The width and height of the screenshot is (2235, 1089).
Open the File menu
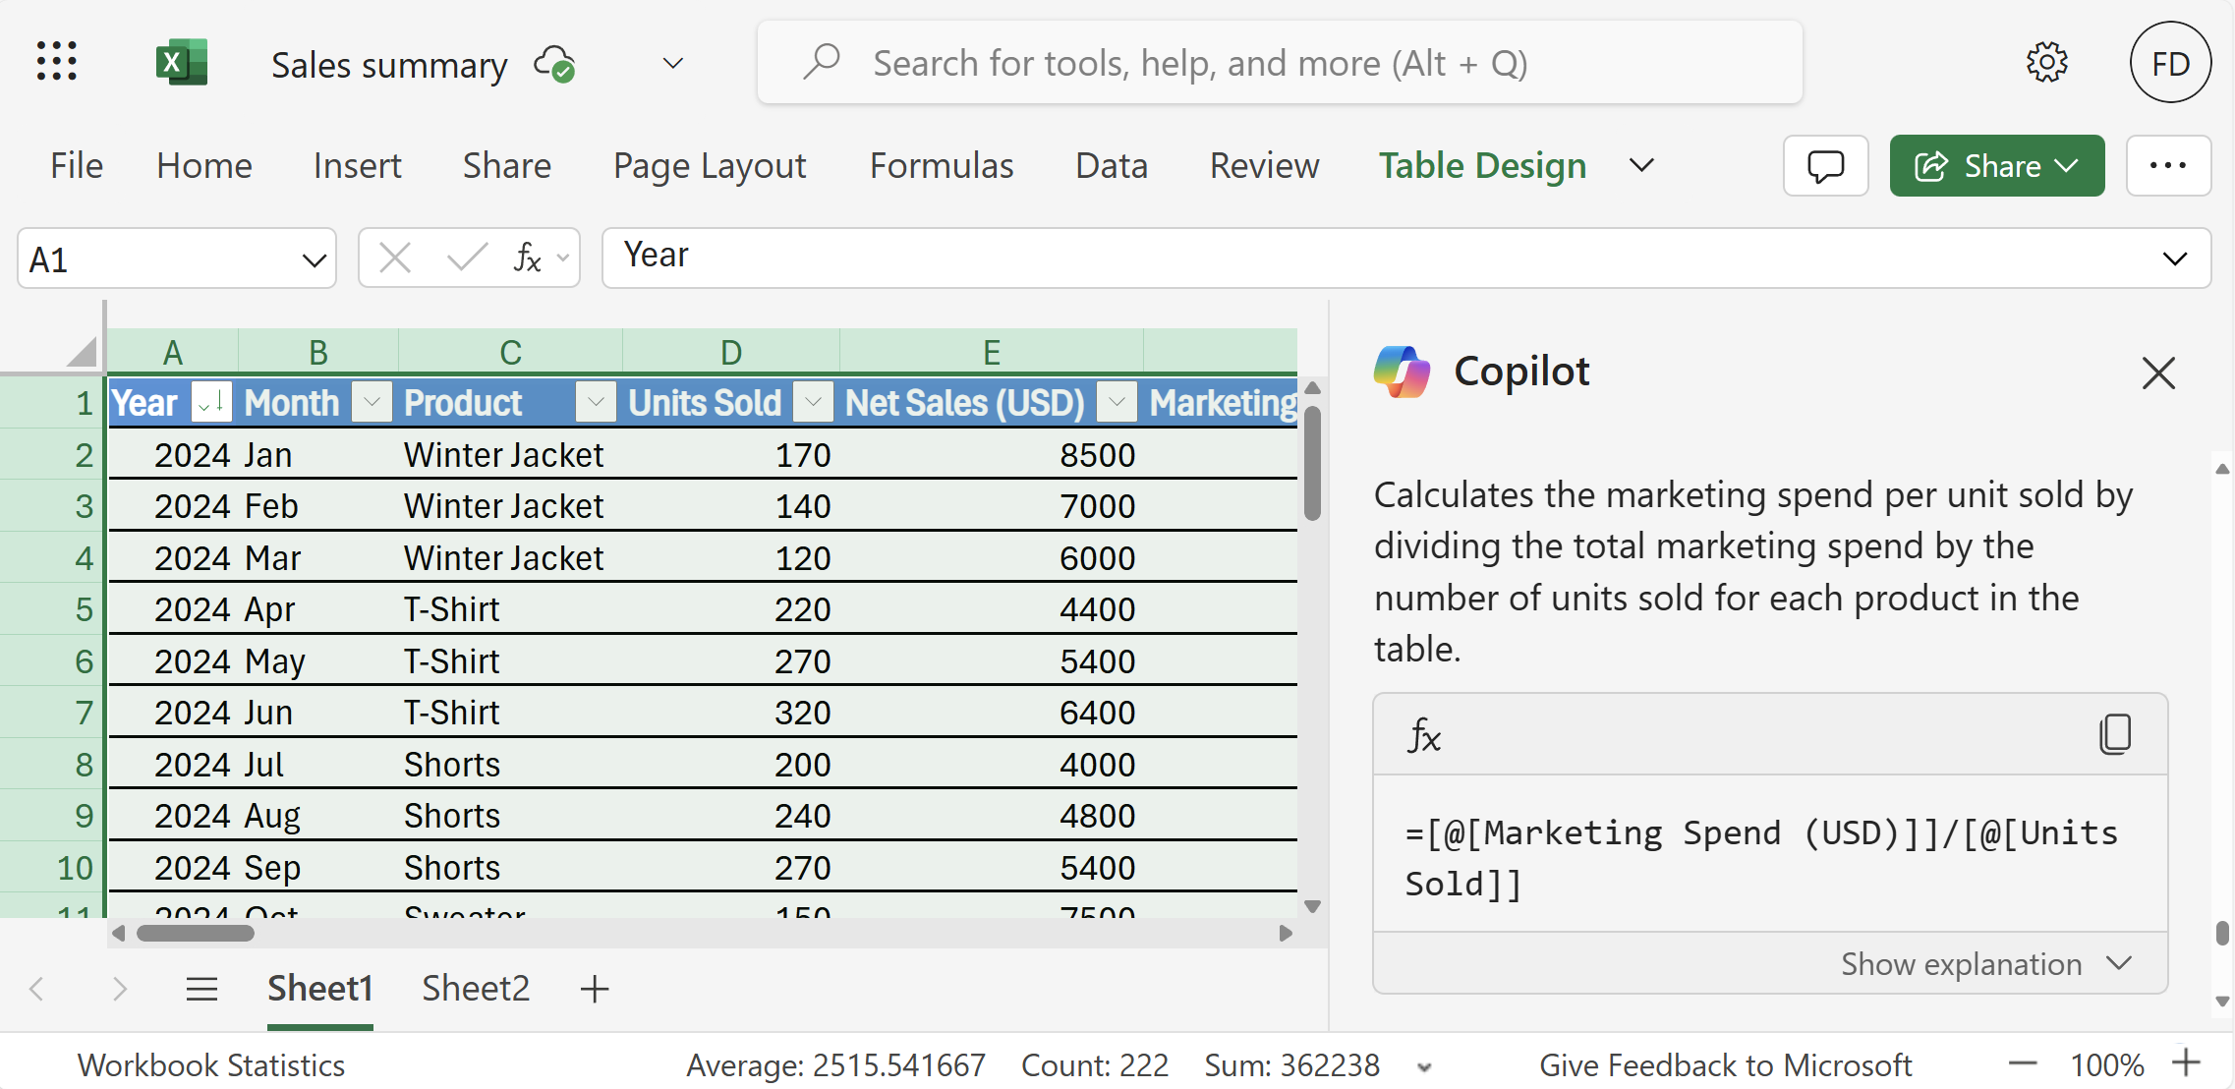coord(77,165)
